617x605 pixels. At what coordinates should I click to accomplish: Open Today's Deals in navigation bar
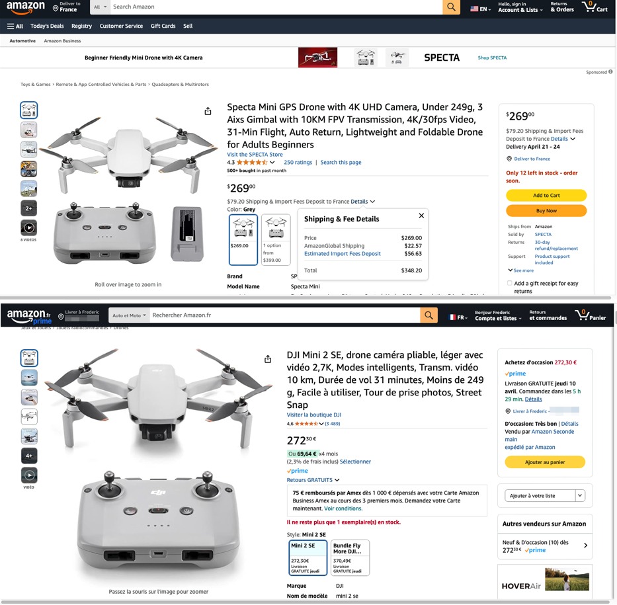pos(47,26)
